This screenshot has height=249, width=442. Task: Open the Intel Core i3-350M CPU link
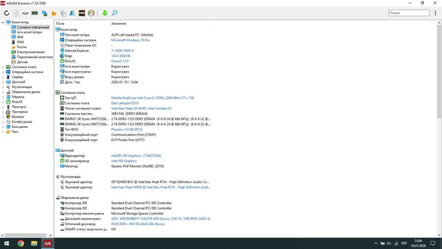pyautogui.click(x=152, y=98)
